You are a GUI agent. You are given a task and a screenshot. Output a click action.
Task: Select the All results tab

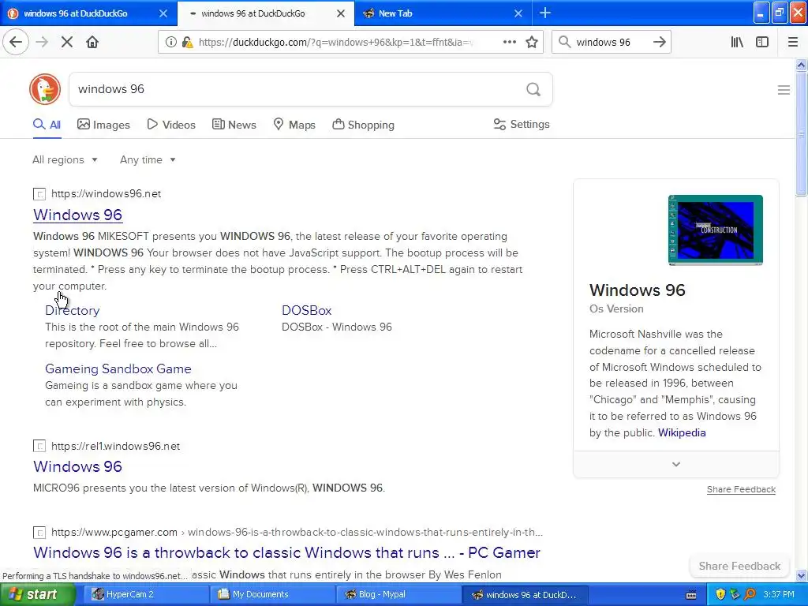pos(47,125)
